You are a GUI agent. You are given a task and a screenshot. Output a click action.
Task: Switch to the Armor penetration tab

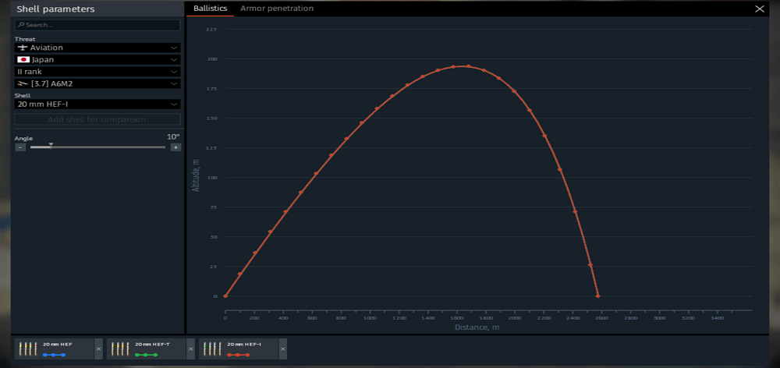pyautogui.click(x=277, y=9)
